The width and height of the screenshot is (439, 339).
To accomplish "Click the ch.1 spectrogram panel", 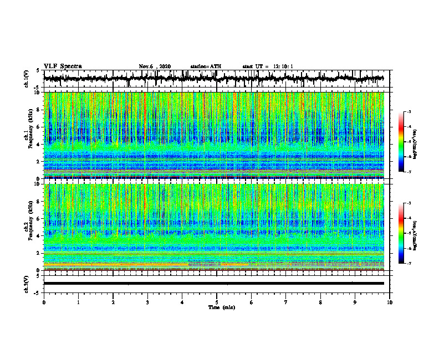I will pos(213,135).
